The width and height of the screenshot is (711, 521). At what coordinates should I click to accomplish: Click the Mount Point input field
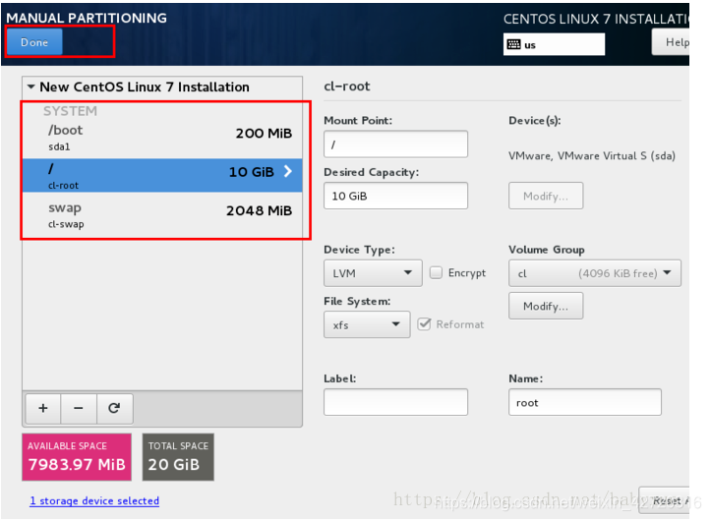pos(395,145)
